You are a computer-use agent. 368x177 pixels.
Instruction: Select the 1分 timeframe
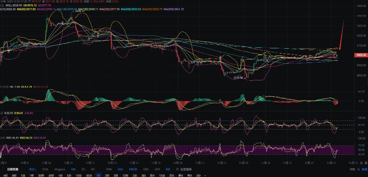click(61, 175)
